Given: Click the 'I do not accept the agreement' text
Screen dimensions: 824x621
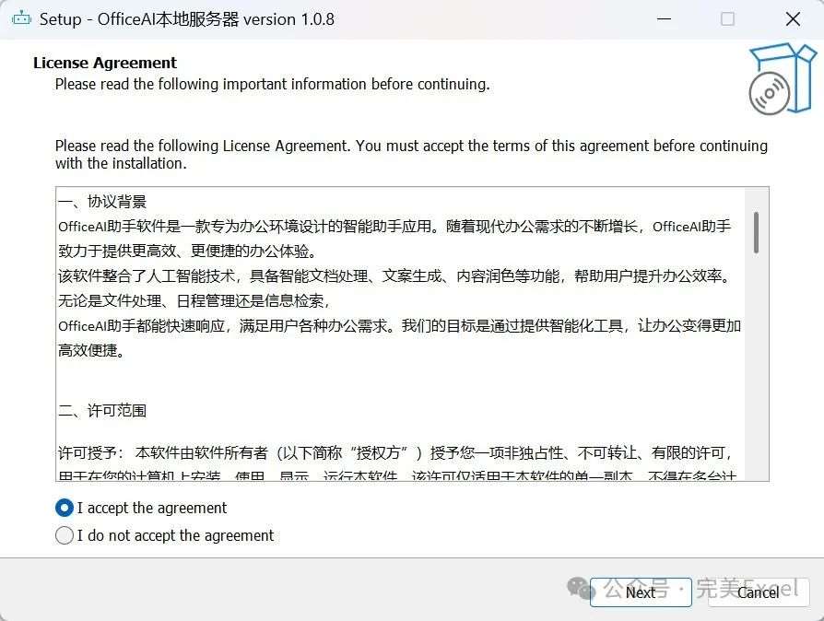Looking at the screenshot, I should (175, 535).
